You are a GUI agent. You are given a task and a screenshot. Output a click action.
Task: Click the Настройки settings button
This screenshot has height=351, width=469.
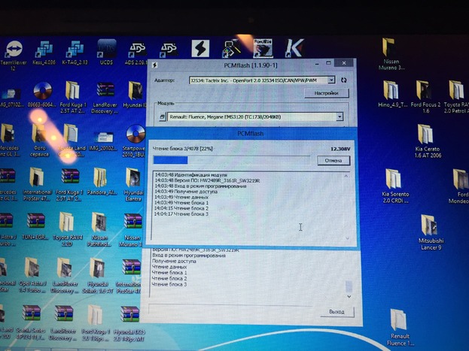pos(325,93)
